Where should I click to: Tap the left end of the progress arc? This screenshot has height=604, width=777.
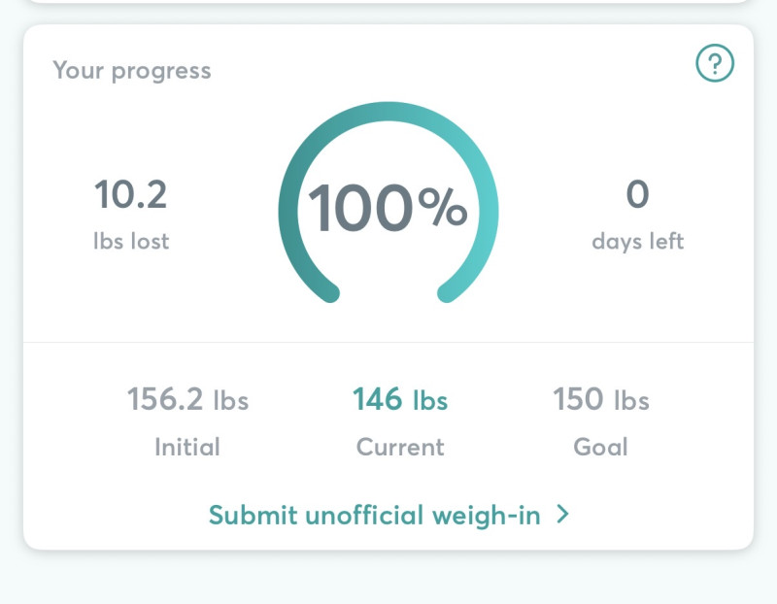coord(328,291)
